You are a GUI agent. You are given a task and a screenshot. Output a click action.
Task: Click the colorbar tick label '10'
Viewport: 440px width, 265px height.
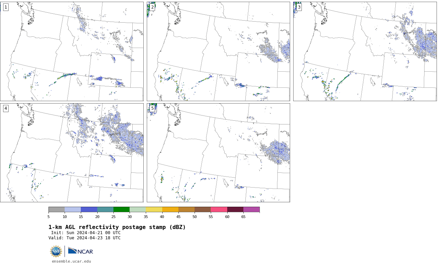point(65,217)
